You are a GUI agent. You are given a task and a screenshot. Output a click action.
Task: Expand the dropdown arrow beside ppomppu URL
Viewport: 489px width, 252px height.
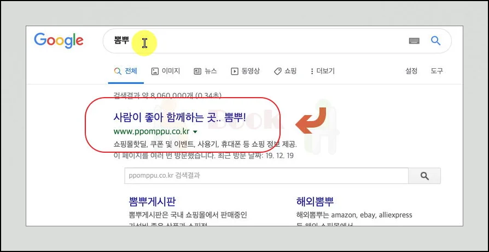click(195, 132)
